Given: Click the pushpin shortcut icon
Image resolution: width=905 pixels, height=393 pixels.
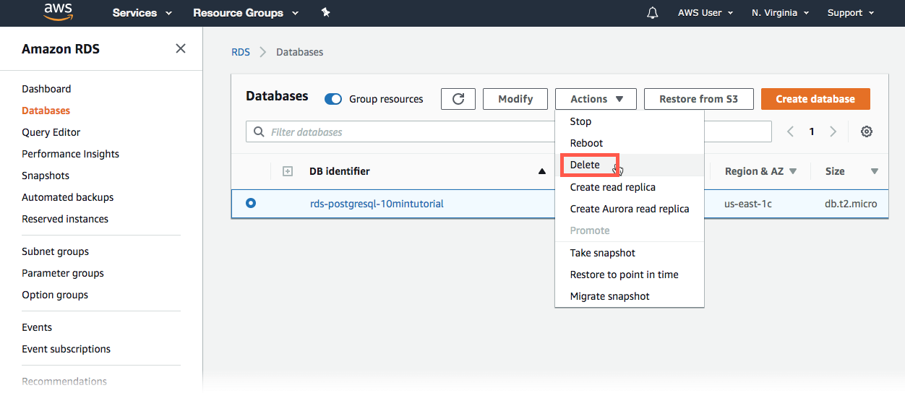Looking at the screenshot, I should (325, 13).
